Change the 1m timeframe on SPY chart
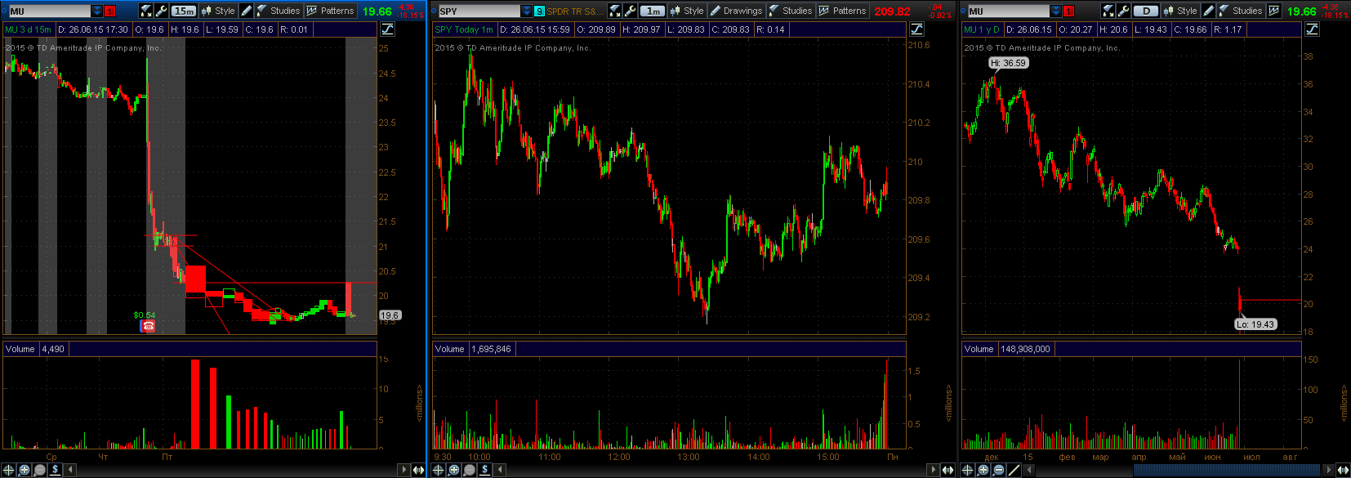Viewport: 1351px width, 478px height. point(653,11)
